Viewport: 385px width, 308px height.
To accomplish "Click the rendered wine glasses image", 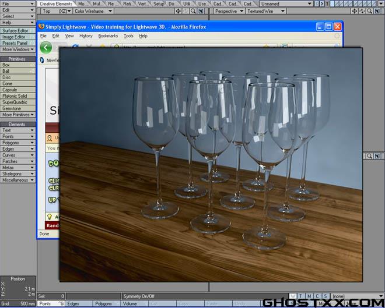I will pos(211,165).
